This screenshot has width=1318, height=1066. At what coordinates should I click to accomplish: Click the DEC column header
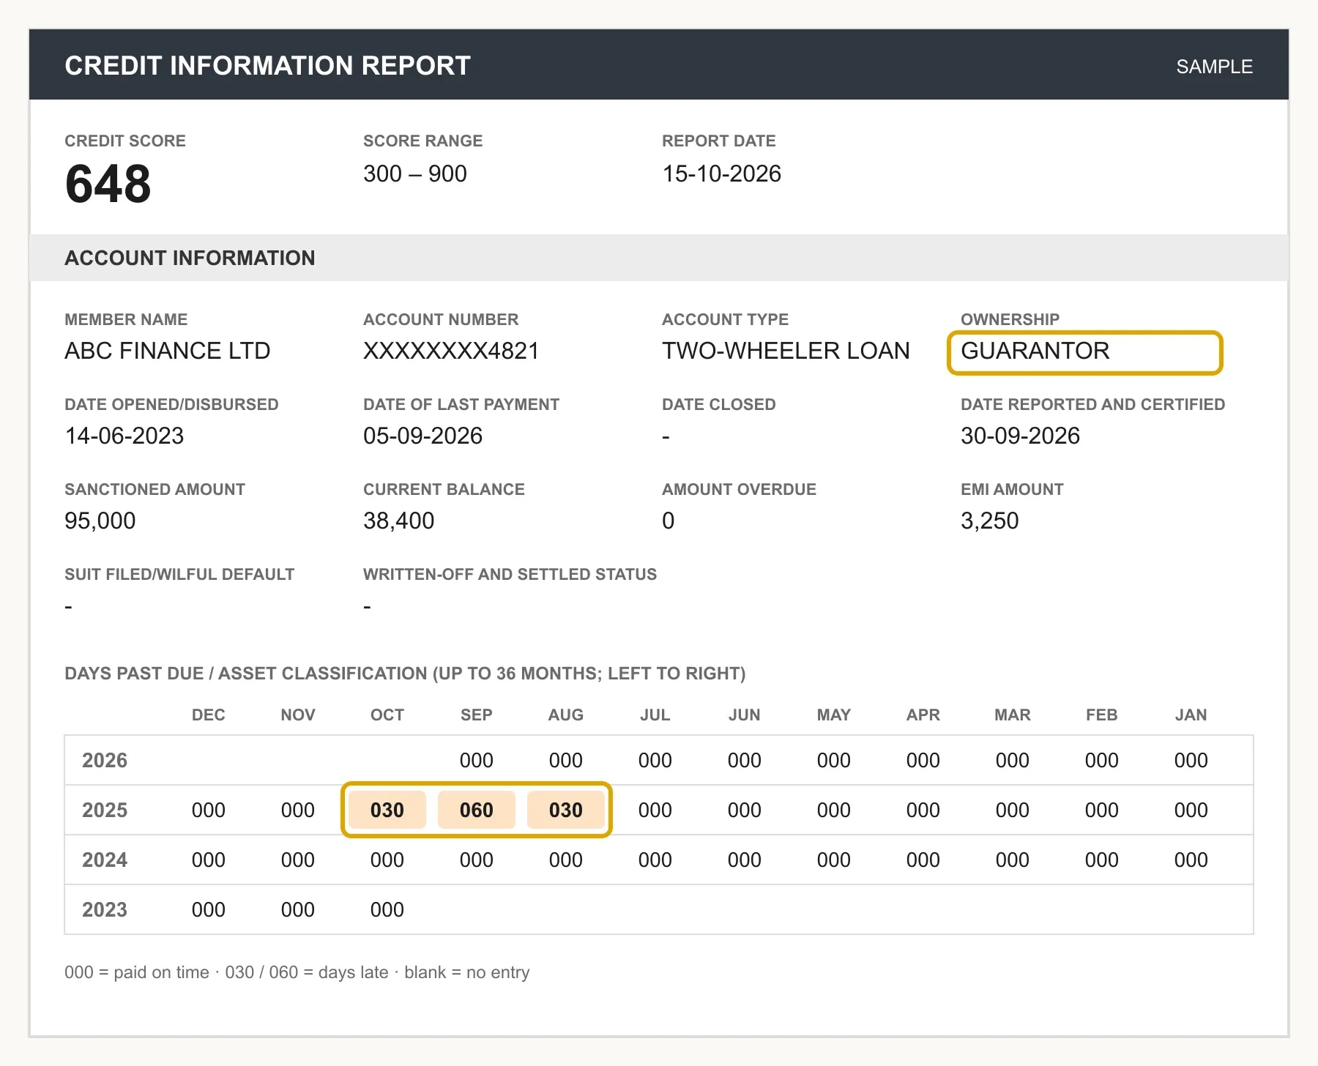tap(209, 715)
